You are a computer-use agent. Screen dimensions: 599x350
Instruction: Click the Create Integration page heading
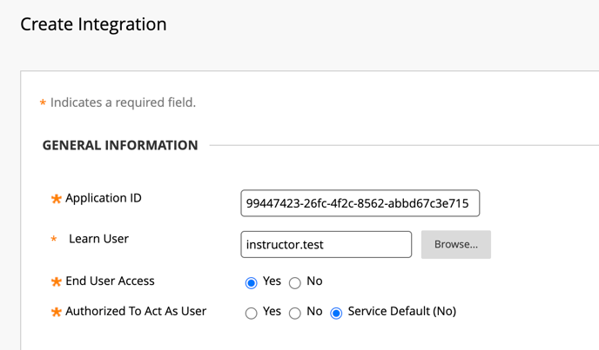93,24
